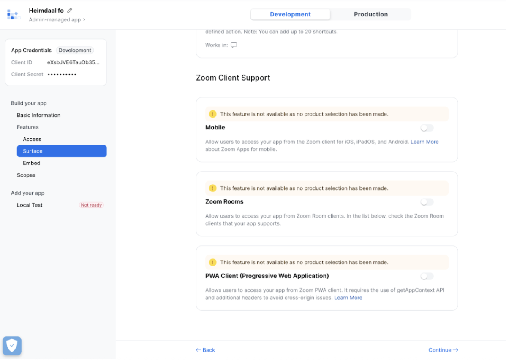The height and width of the screenshot is (360, 506).
Task: Click the Development badge in App Credentials
Action: pyautogui.click(x=75, y=50)
